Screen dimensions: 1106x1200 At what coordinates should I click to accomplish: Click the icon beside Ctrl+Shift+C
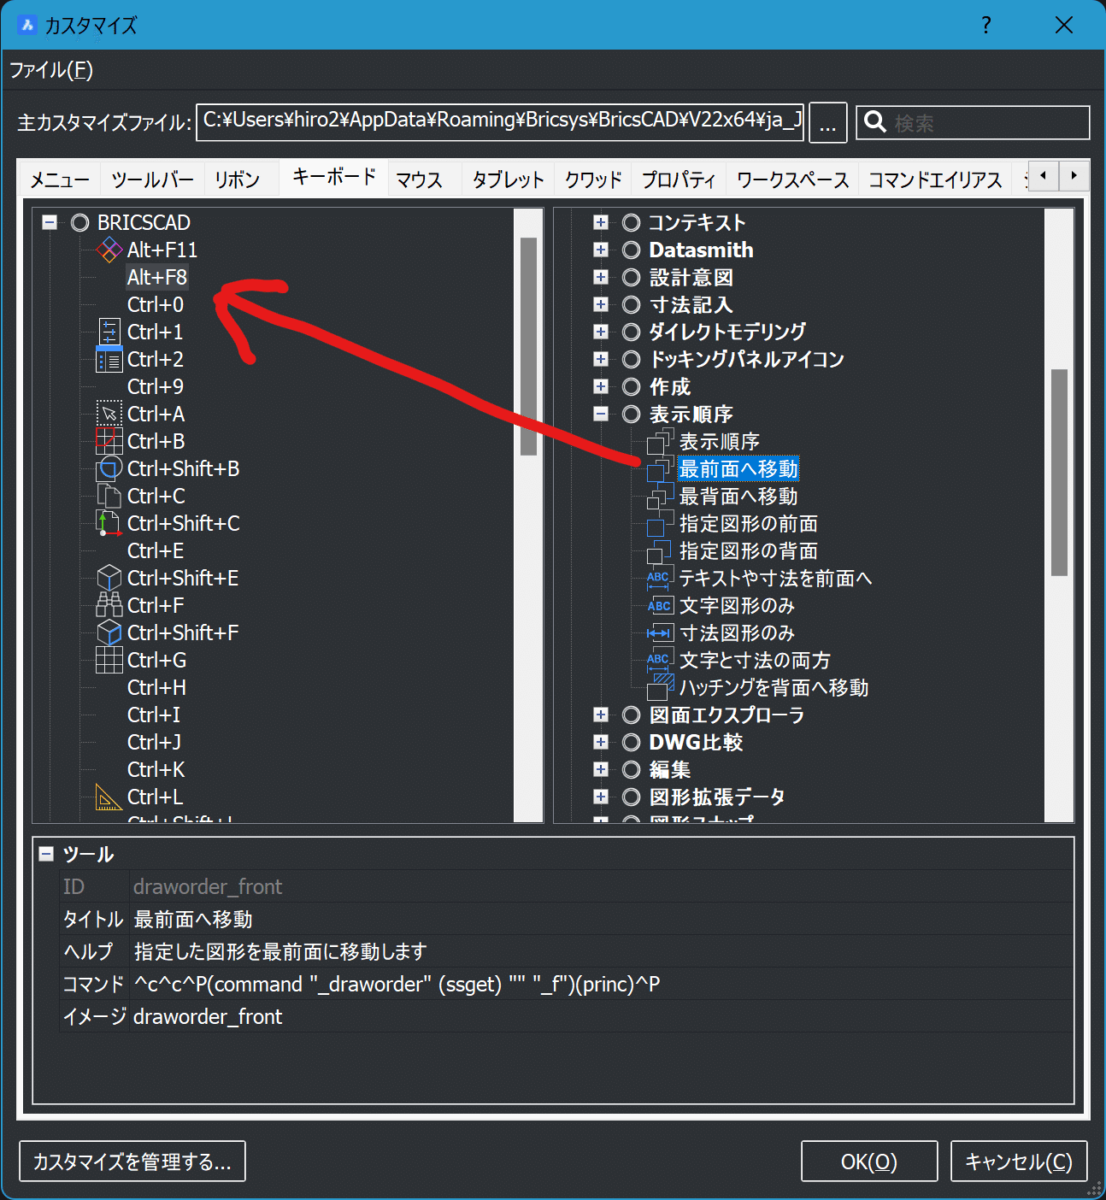coord(109,523)
